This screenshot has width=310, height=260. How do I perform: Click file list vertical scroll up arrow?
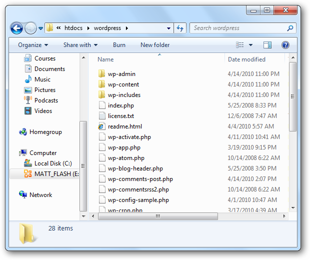(x=293, y=57)
